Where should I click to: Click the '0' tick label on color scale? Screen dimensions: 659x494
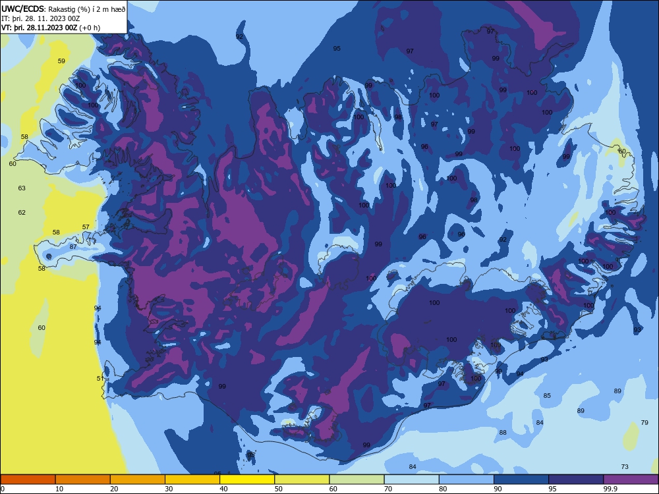click(3, 489)
